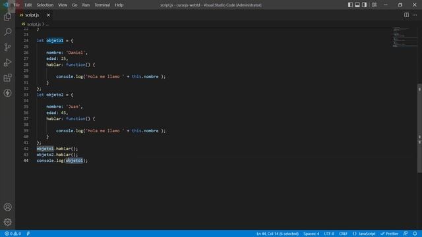Click the Ln 44, Col 14 status entry

click(278, 234)
